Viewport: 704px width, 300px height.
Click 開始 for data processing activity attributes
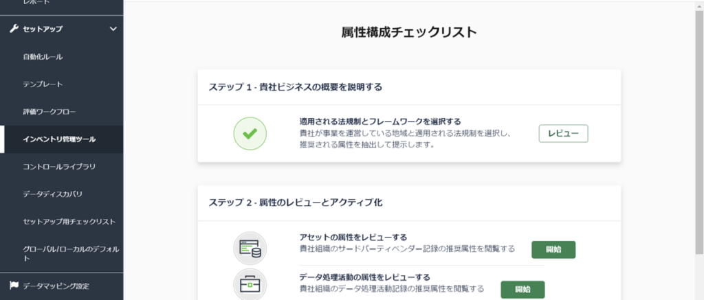pos(522,289)
